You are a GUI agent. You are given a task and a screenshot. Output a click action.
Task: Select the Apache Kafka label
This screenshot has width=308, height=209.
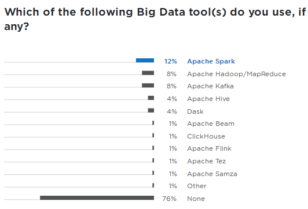pyautogui.click(x=210, y=86)
